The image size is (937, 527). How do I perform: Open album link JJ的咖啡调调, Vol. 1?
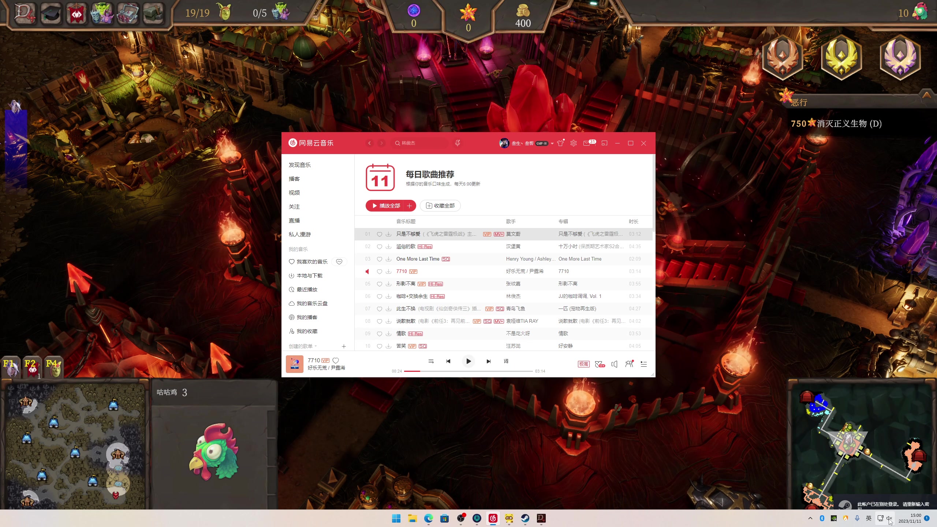pos(580,296)
